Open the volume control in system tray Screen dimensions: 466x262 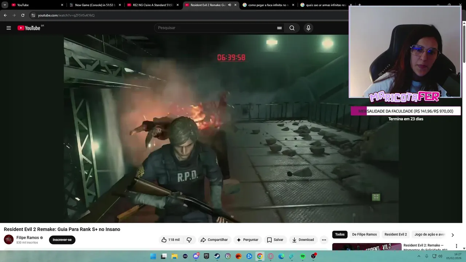pos(440,256)
